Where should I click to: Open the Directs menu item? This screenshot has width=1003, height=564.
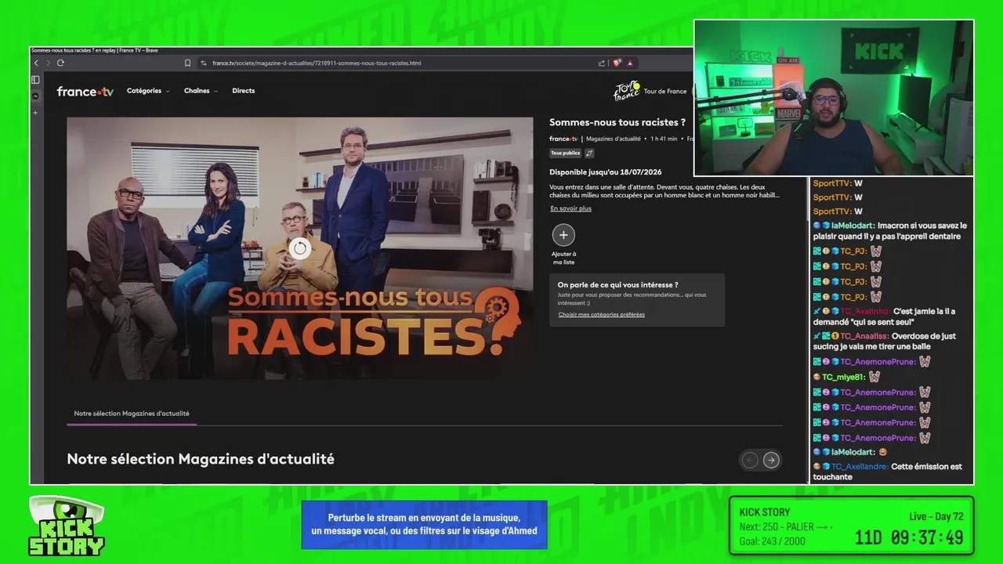[243, 91]
